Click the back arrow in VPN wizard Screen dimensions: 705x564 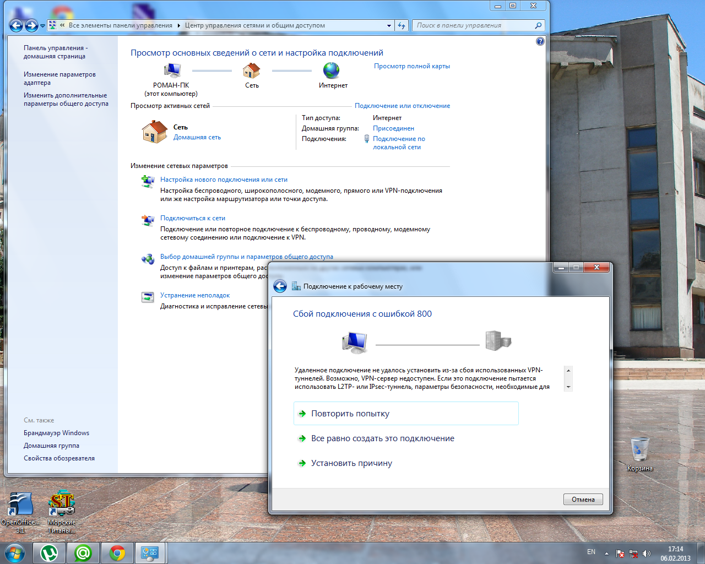click(280, 286)
